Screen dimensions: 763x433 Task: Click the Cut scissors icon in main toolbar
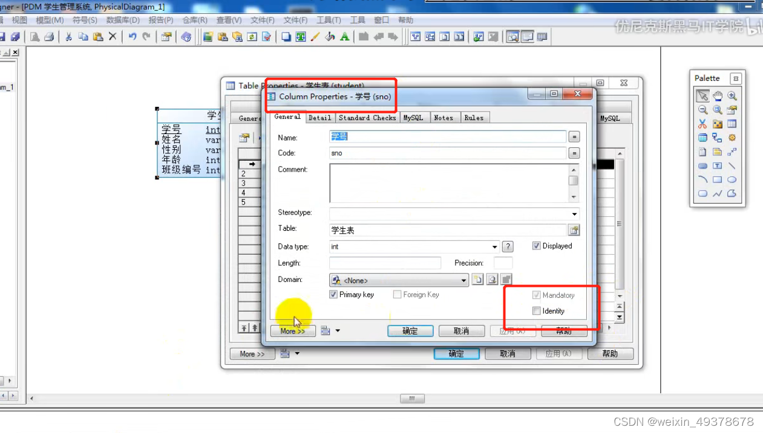pyautogui.click(x=68, y=37)
